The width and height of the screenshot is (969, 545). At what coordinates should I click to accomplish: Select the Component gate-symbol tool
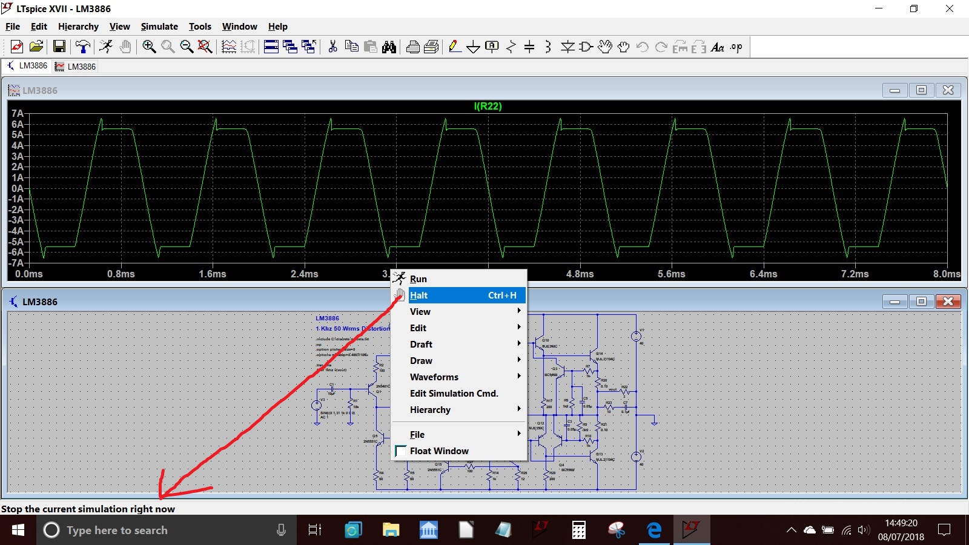[586, 47]
